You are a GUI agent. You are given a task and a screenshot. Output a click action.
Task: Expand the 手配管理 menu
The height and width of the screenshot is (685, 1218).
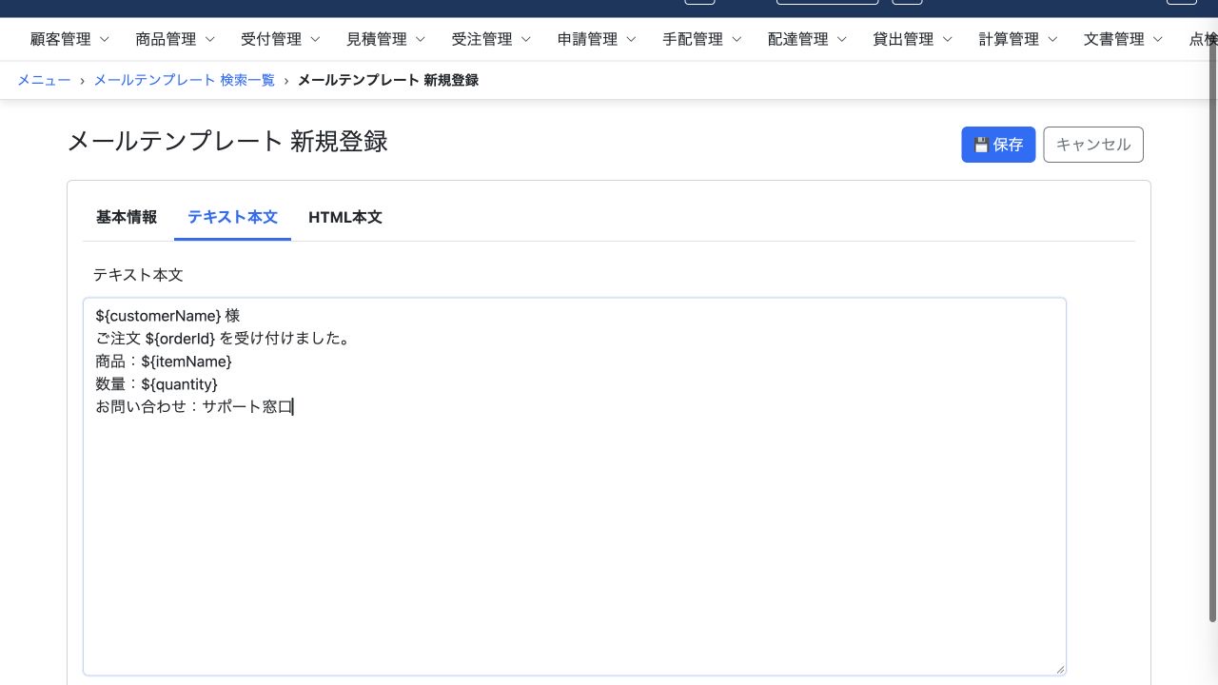pyautogui.click(x=702, y=39)
